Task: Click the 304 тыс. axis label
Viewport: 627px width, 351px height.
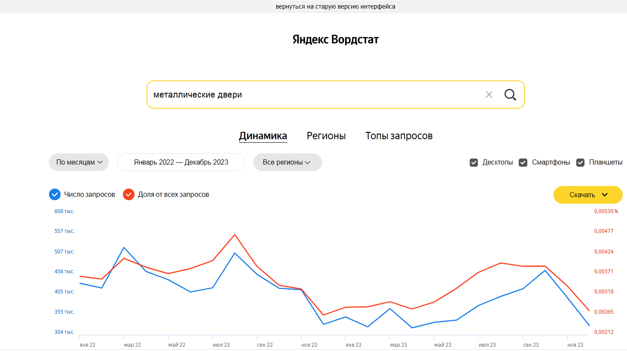Action: click(64, 332)
